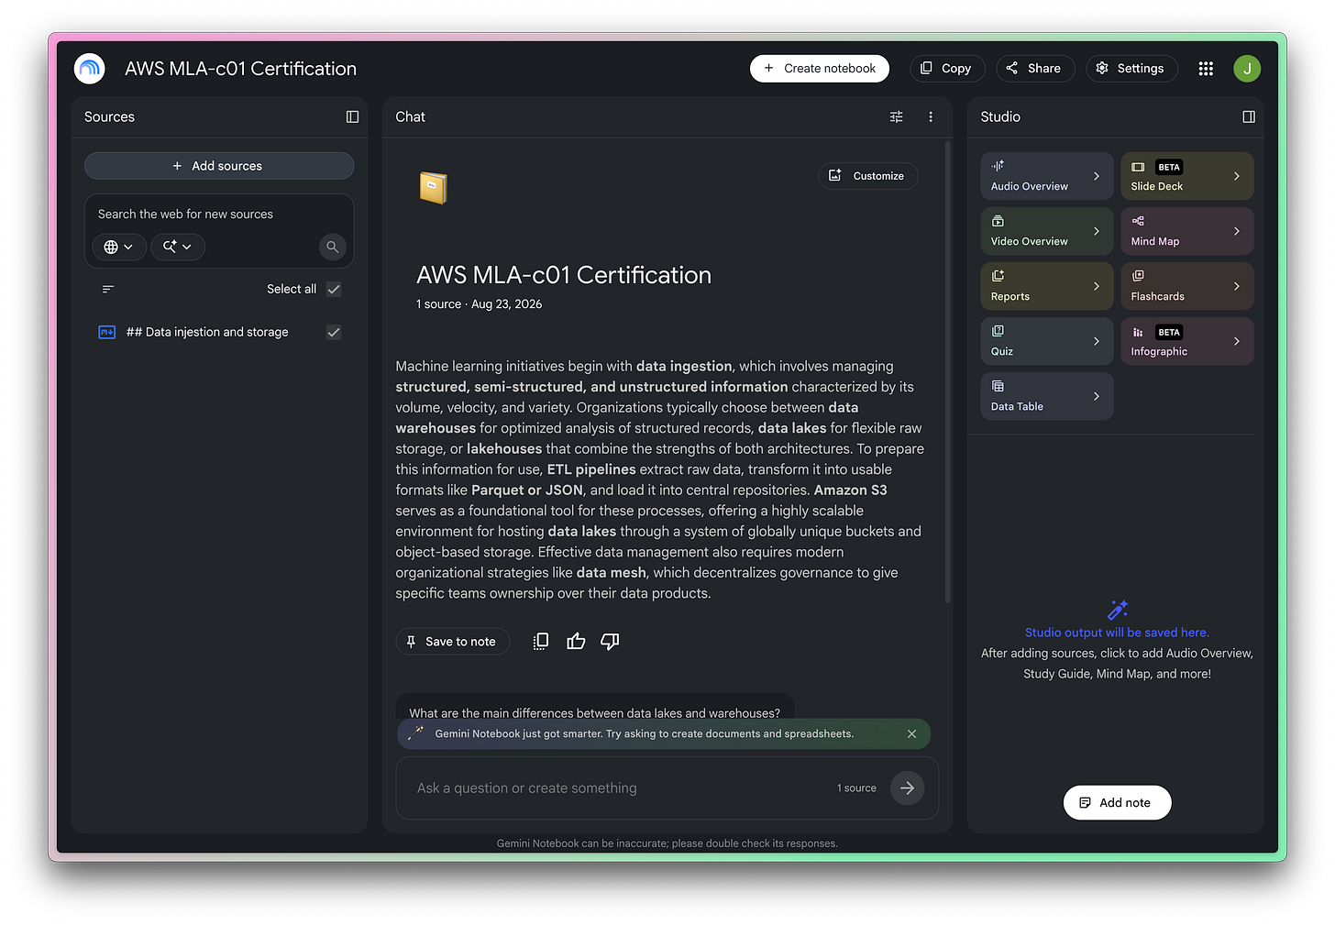The height and width of the screenshot is (925, 1335).
Task: Open Reports options chevron
Action: coord(1097,286)
